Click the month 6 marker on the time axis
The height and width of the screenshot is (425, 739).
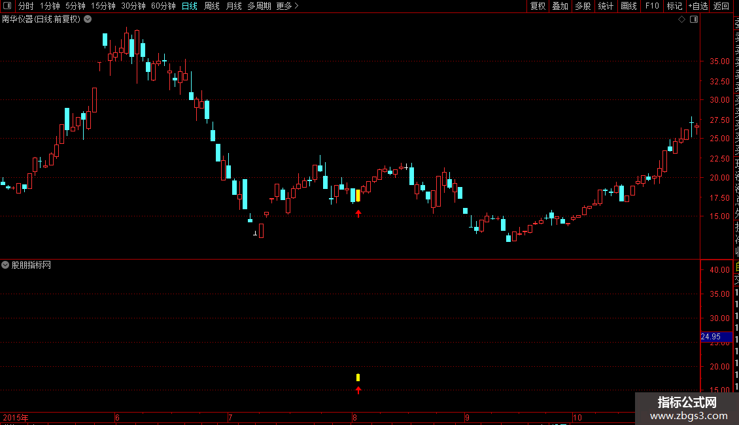117,417
